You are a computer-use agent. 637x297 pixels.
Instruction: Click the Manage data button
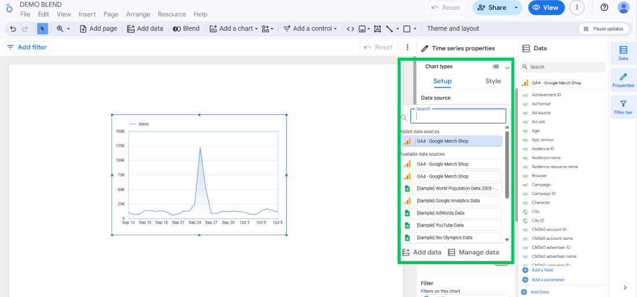(473, 252)
